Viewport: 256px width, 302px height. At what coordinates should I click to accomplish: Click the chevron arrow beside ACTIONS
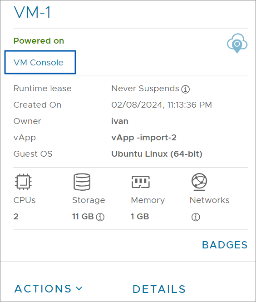click(79, 288)
